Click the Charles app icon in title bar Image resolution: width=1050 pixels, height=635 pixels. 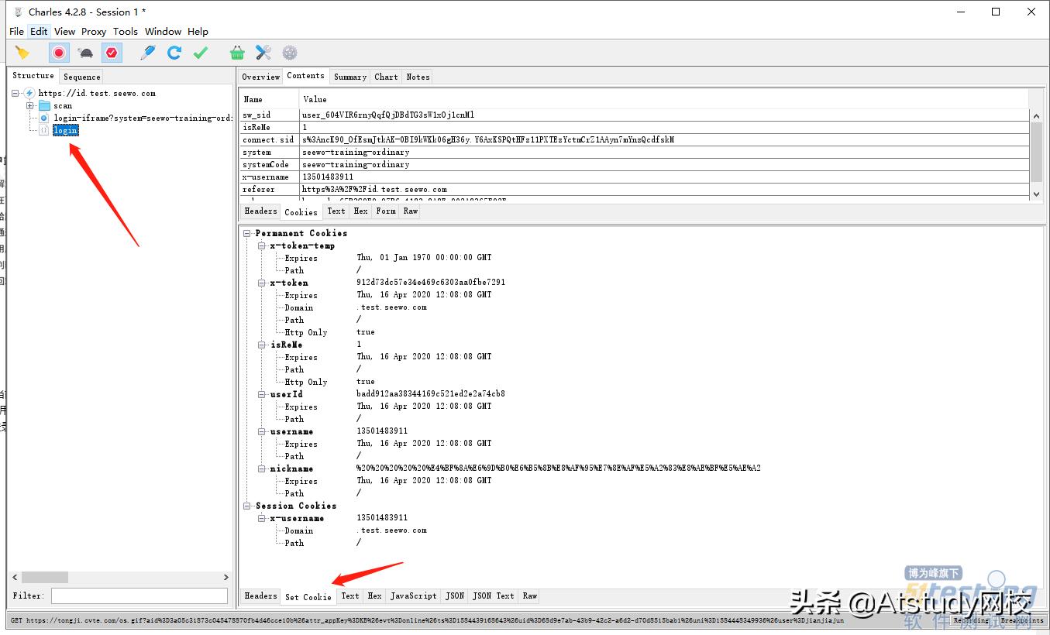pyautogui.click(x=17, y=12)
